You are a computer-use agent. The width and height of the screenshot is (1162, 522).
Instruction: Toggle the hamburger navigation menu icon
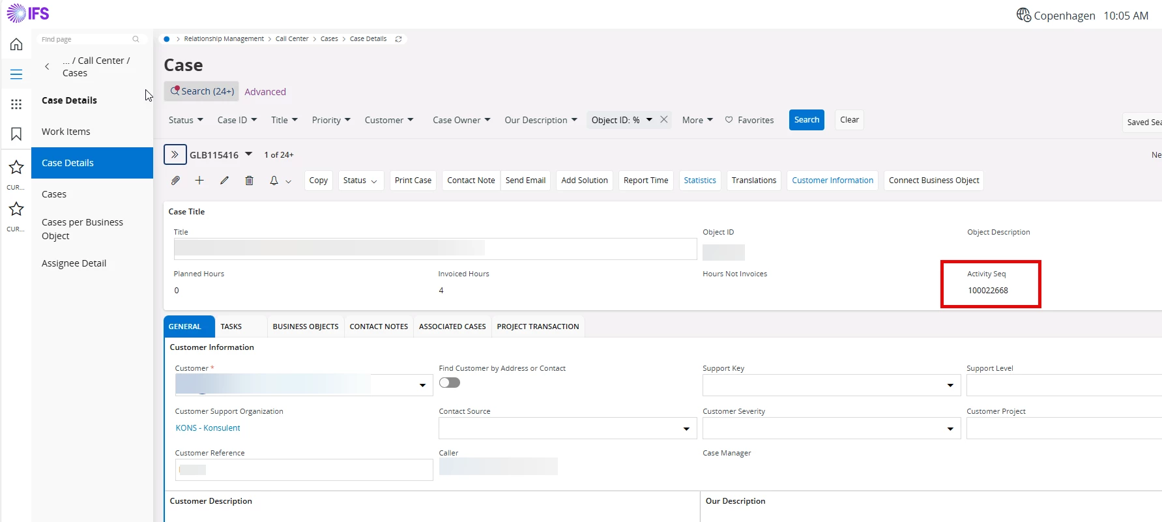click(x=16, y=74)
